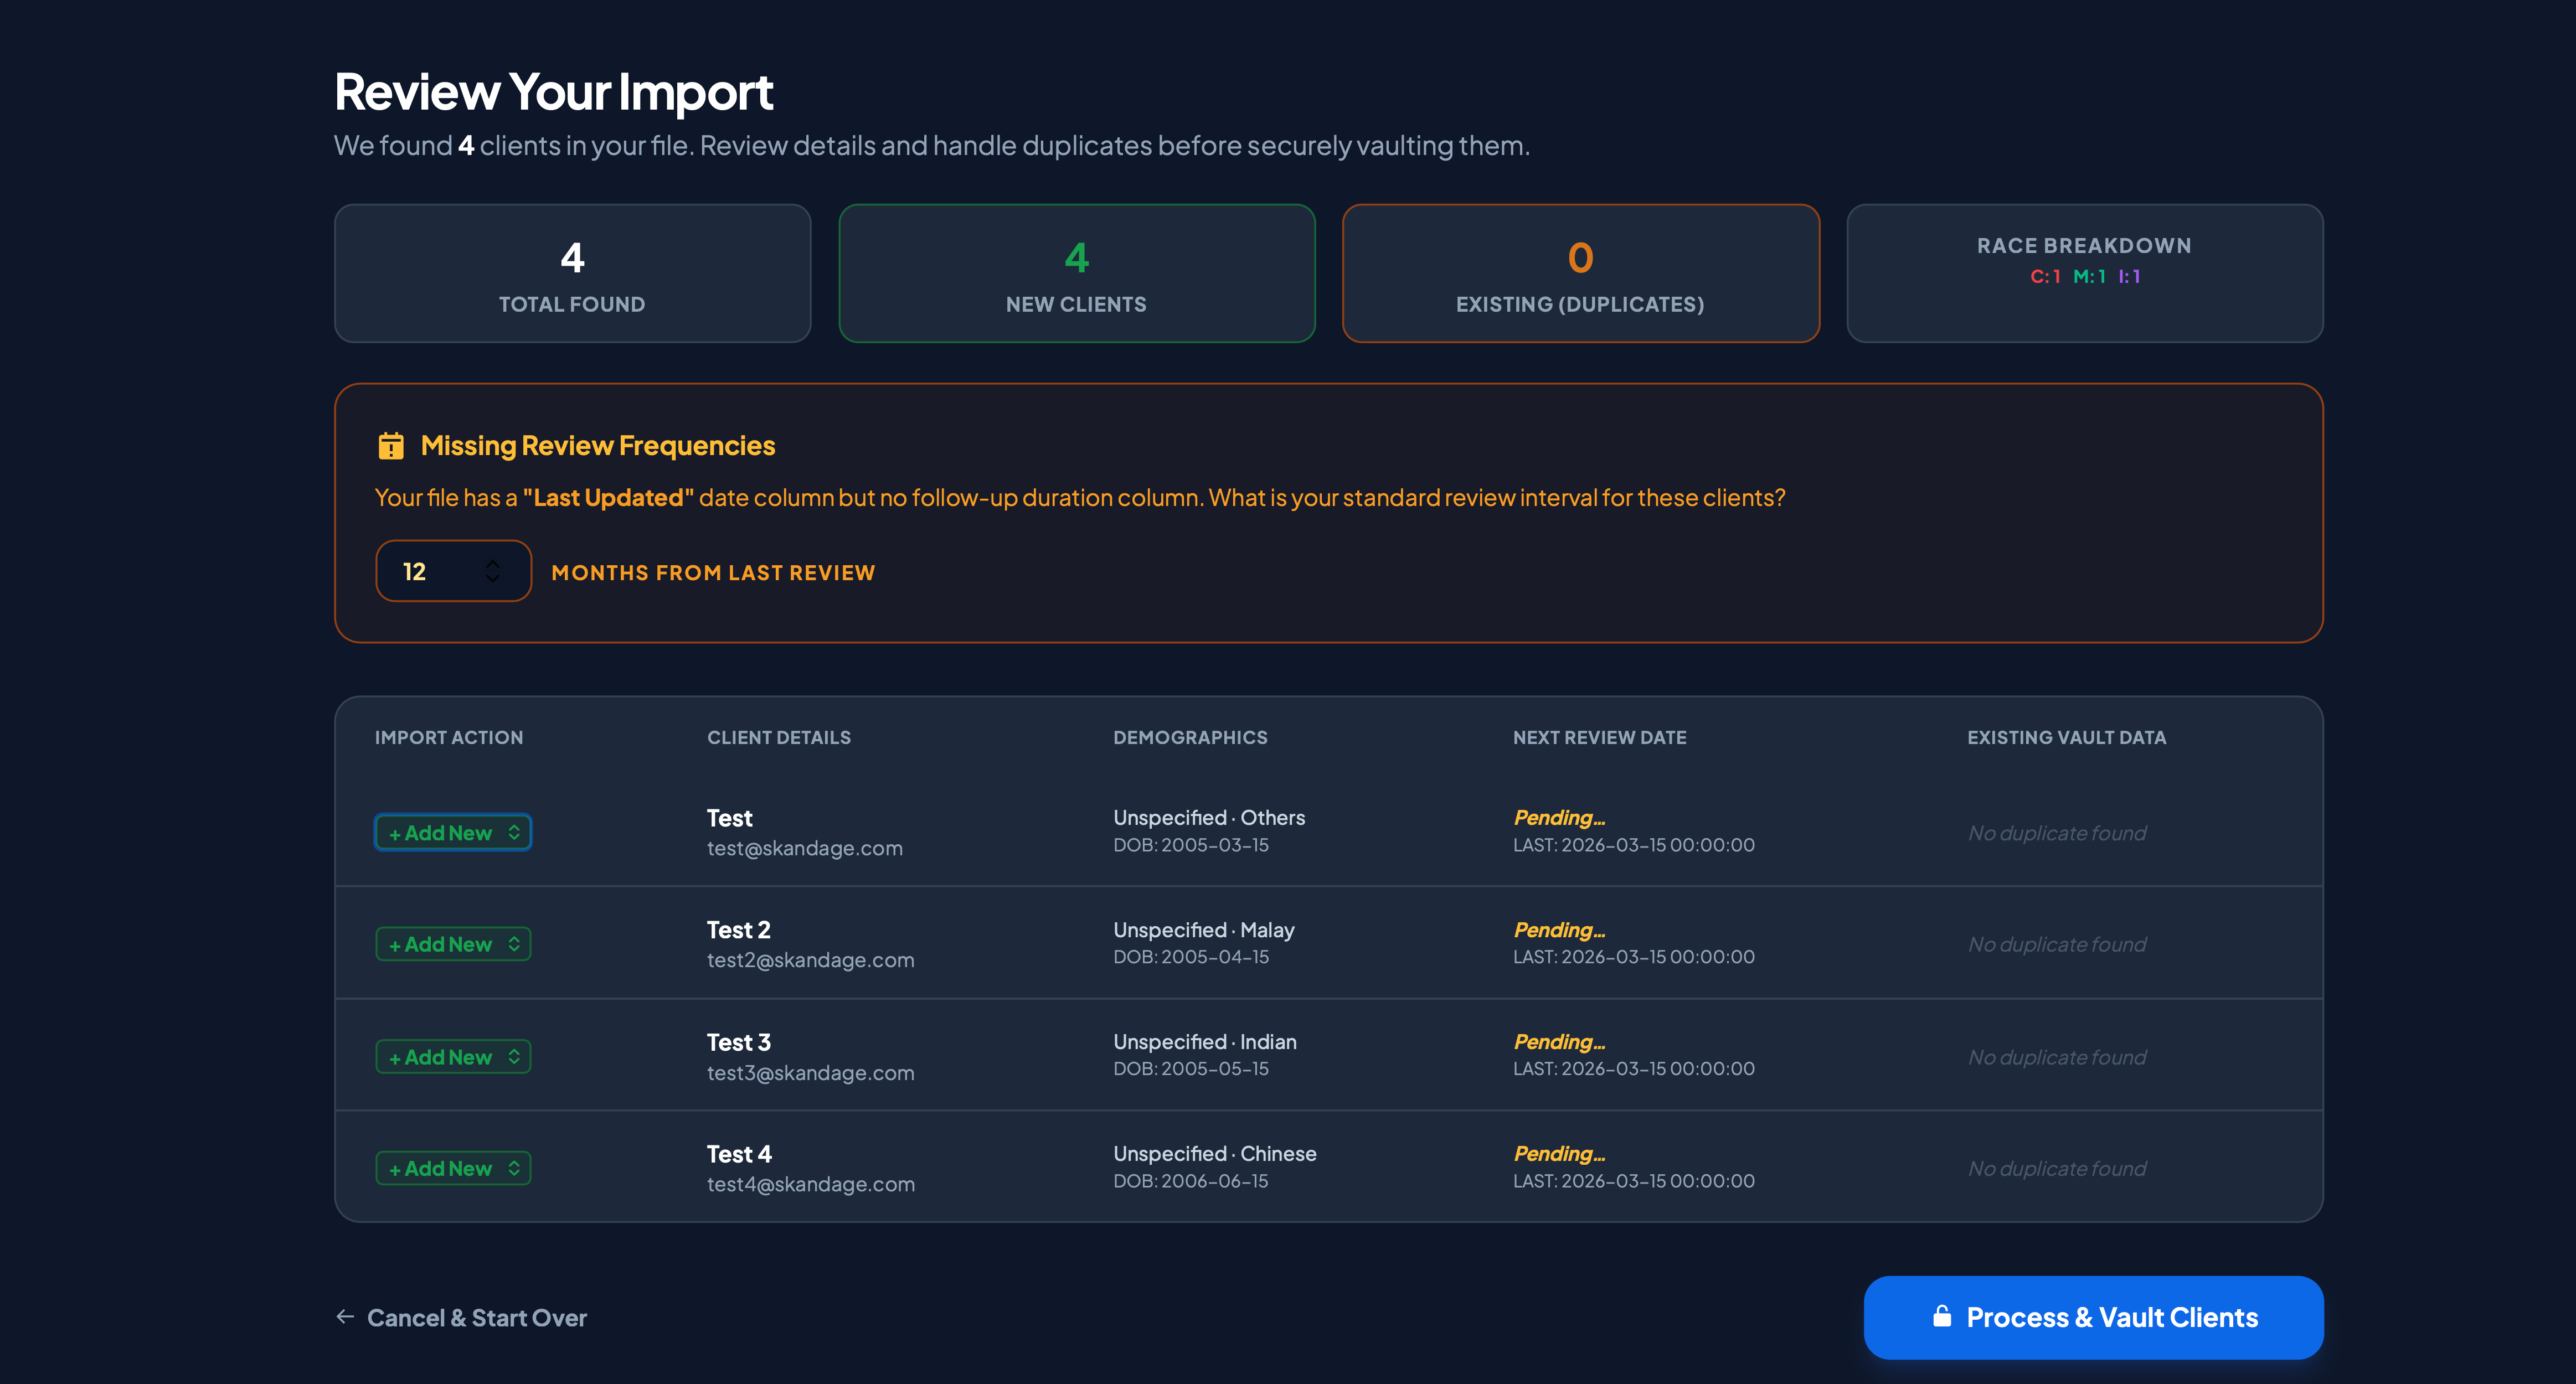
Task: Open the Add New dropdown for Test 3
Action: [452, 1055]
